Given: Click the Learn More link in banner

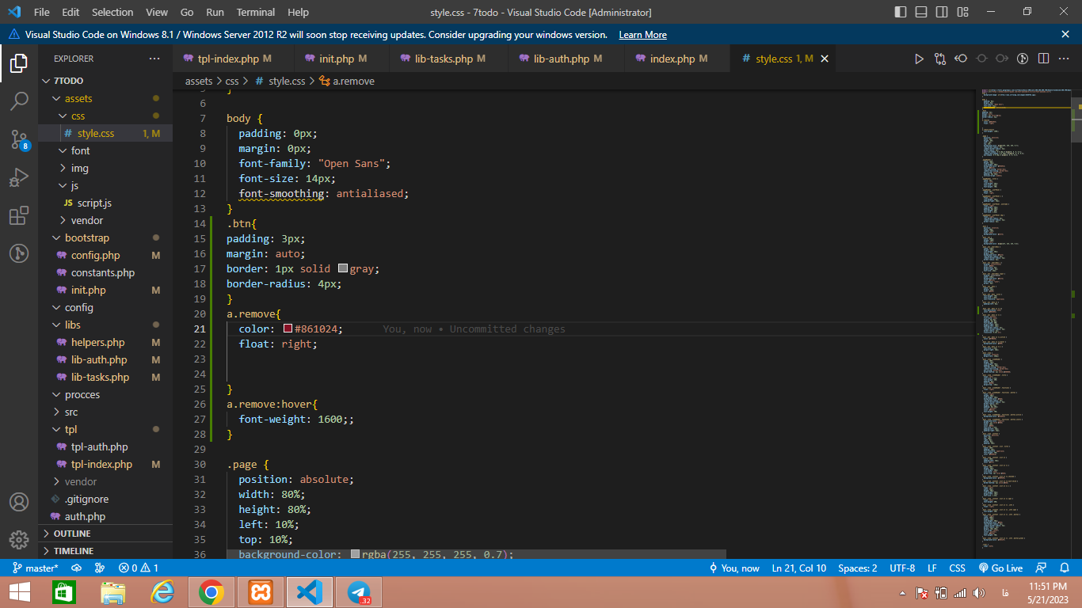Looking at the screenshot, I should [642, 35].
